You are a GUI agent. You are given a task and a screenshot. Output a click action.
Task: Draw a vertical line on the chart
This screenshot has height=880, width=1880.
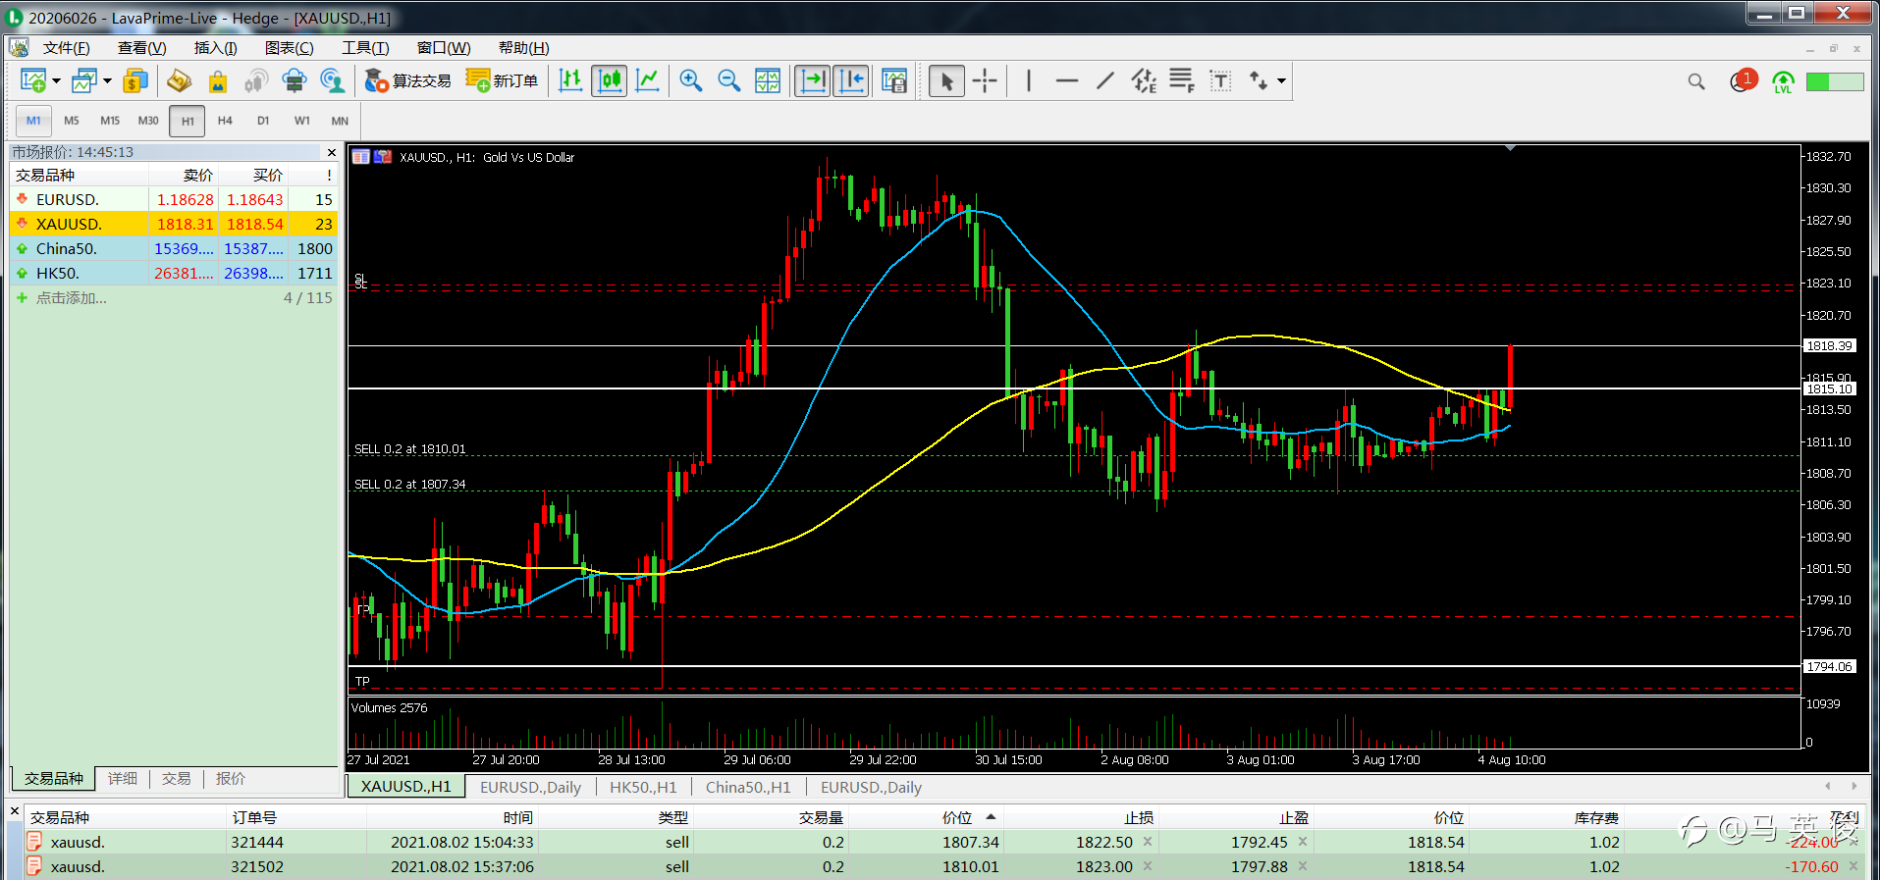click(1028, 81)
